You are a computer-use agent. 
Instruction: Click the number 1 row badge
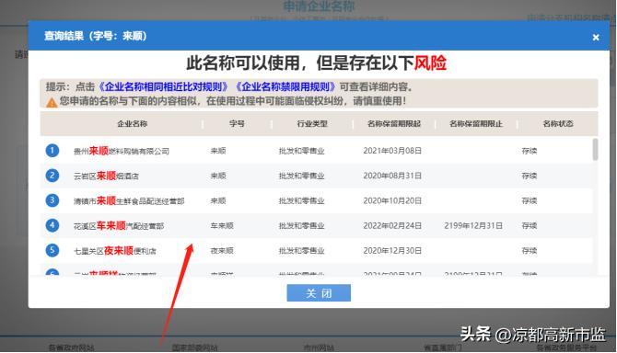click(x=52, y=151)
